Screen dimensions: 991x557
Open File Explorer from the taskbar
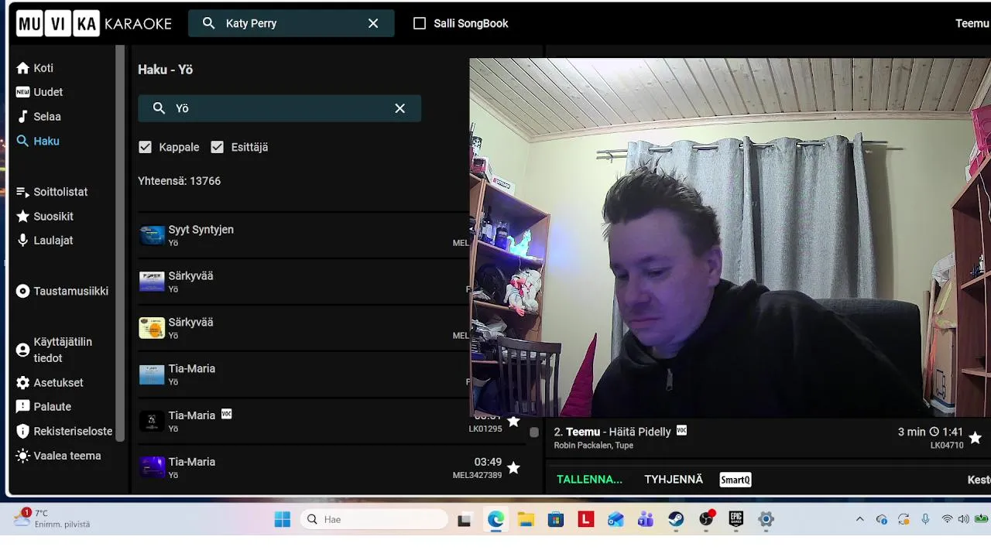[526, 519]
